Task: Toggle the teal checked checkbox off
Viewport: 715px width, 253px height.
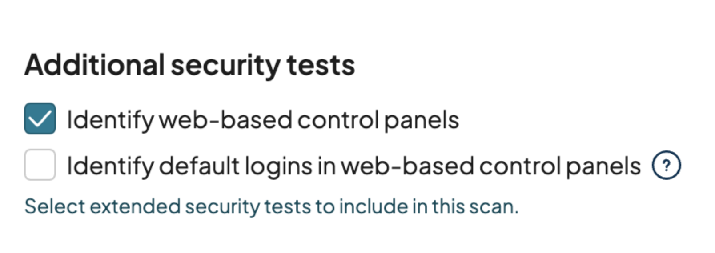Action: [x=40, y=119]
